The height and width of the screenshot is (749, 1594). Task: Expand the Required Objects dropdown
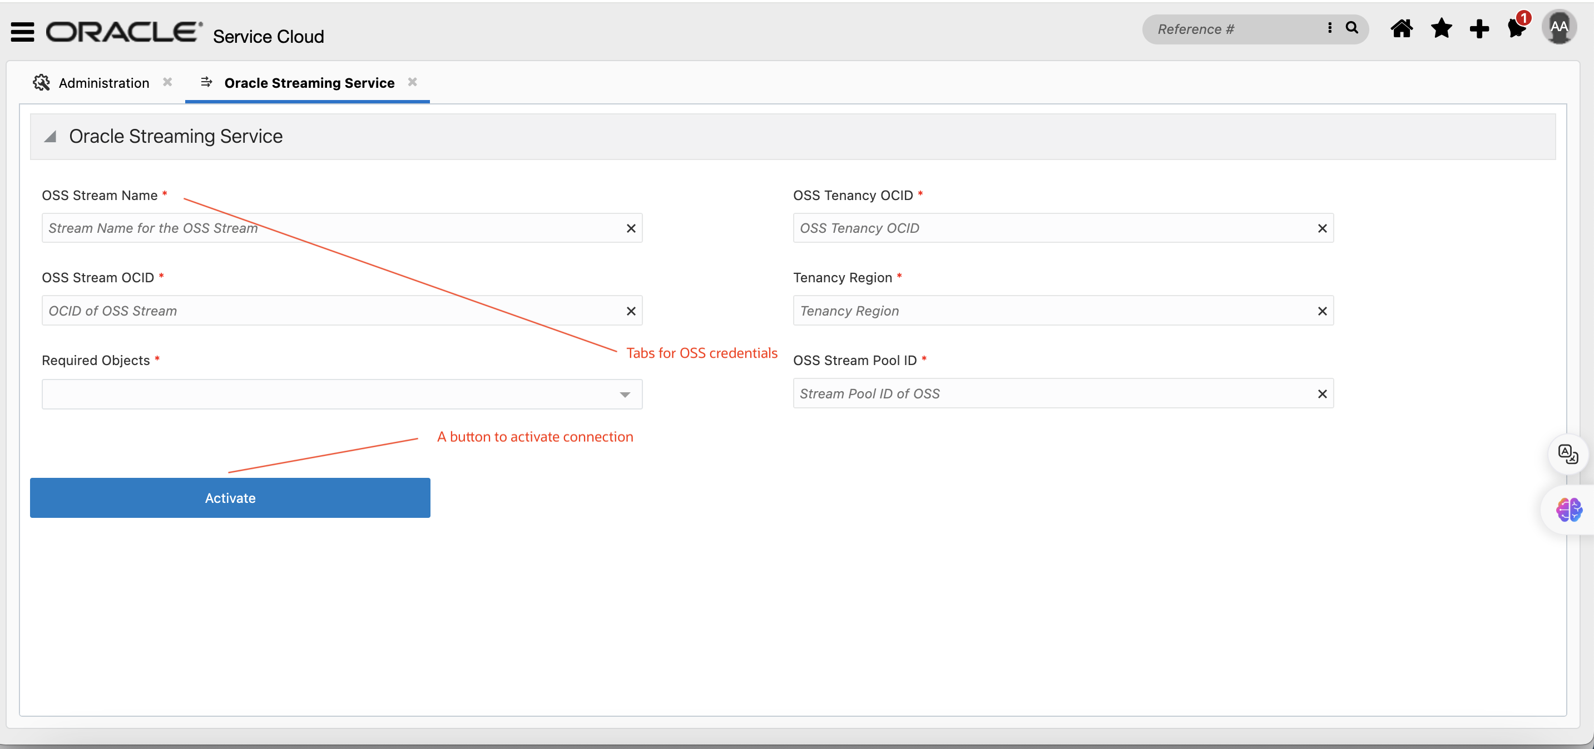(x=625, y=395)
